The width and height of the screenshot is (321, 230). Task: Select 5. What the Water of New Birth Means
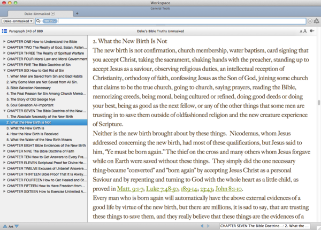tap(39, 140)
